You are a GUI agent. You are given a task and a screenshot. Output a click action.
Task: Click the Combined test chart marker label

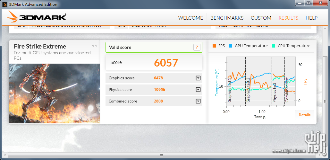[287, 90]
